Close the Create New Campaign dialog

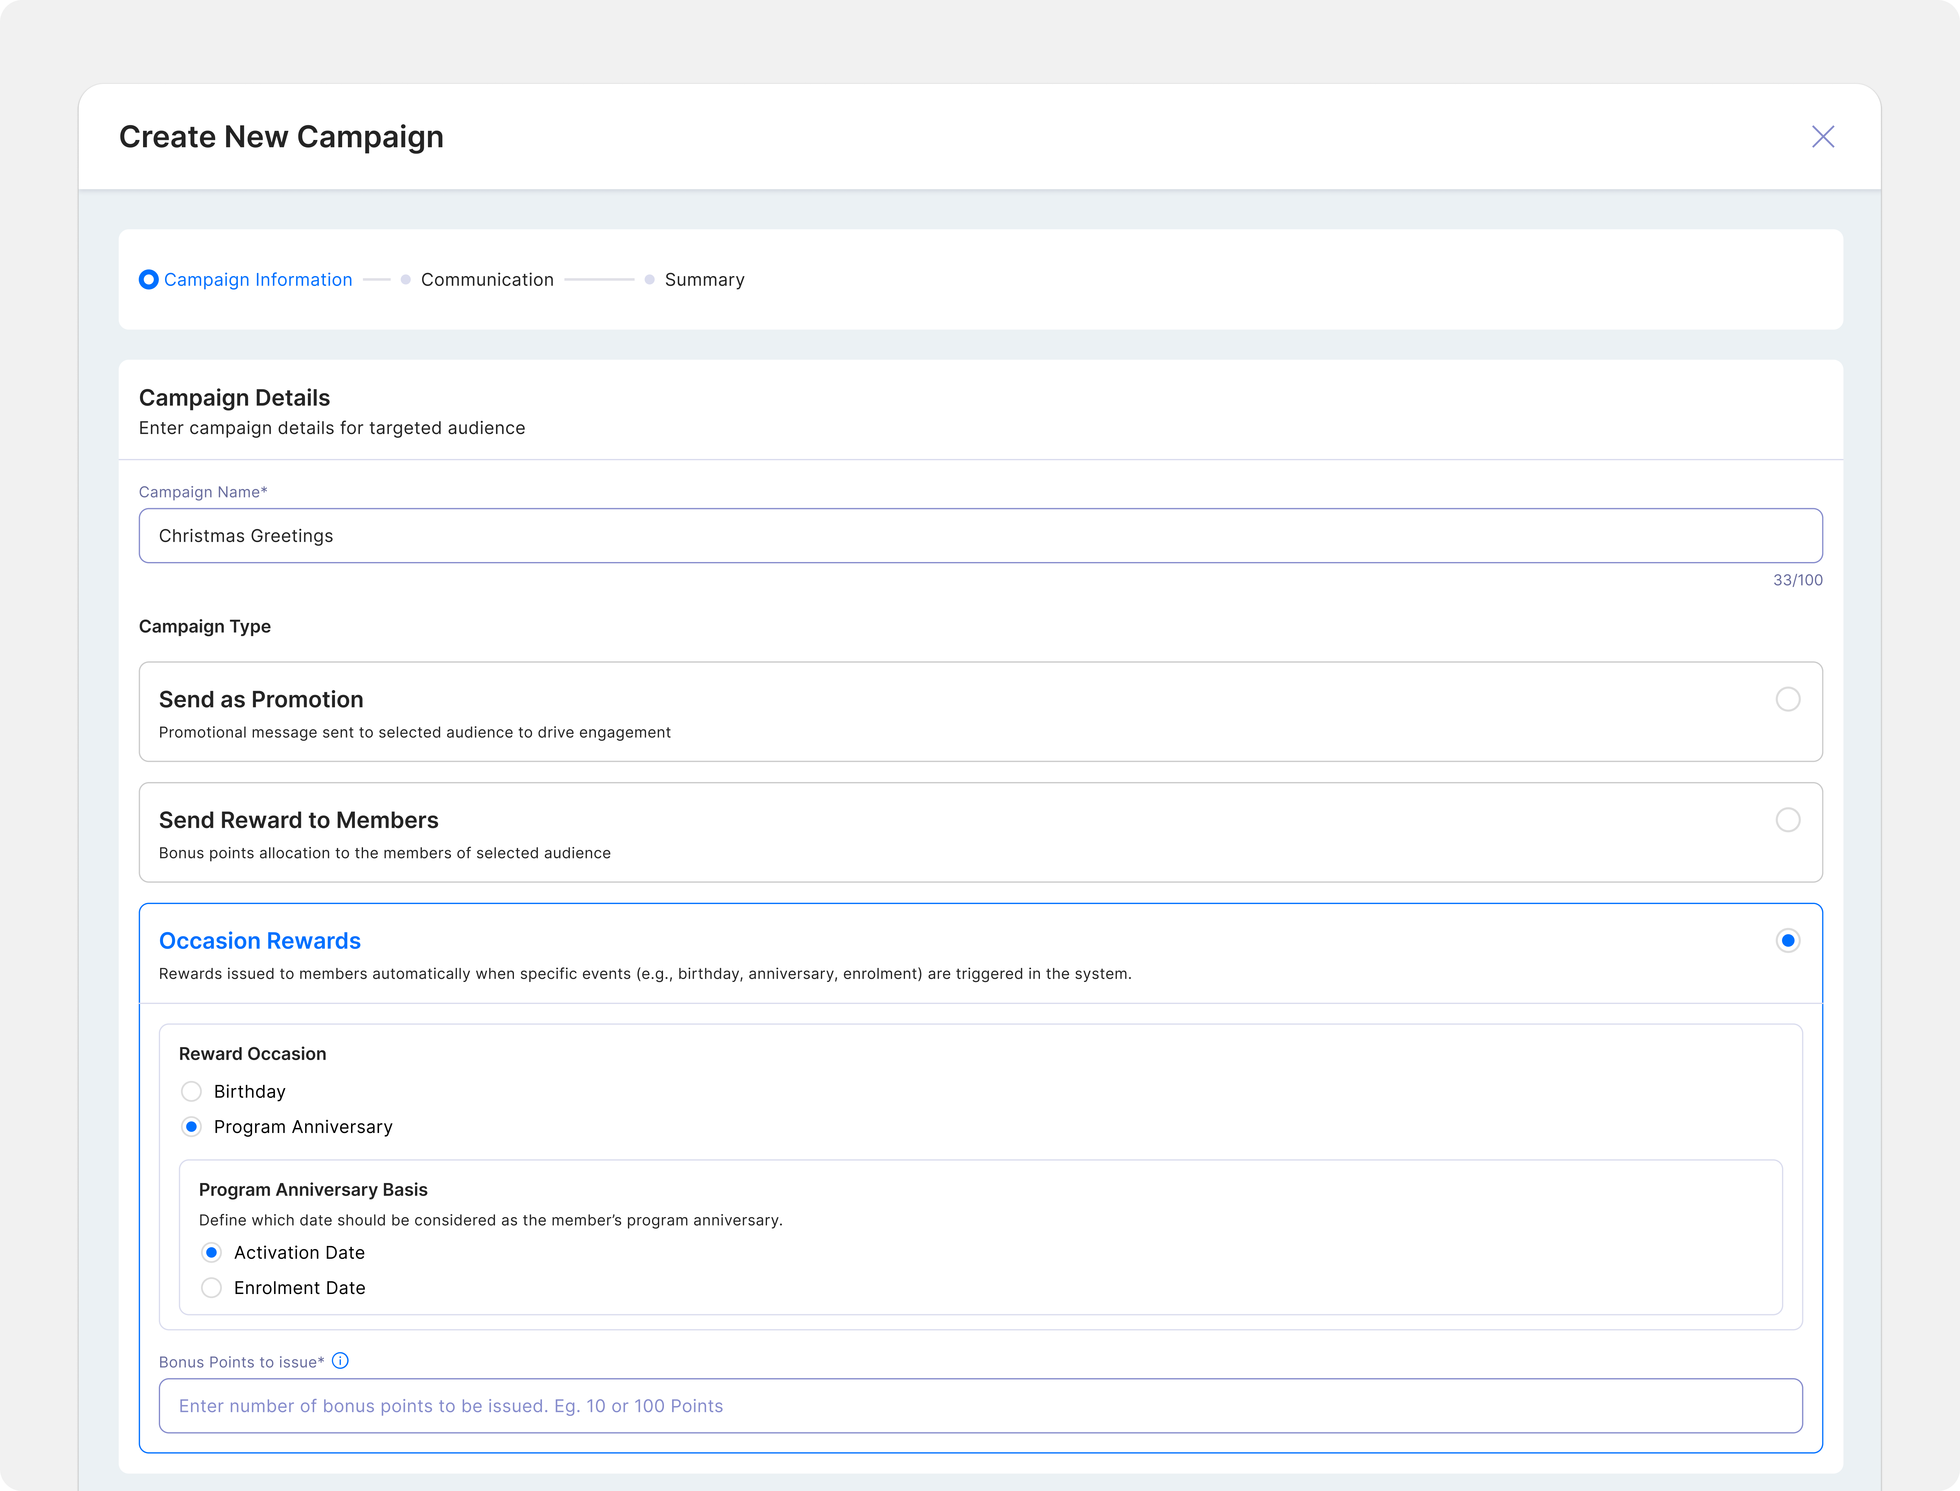(1823, 137)
